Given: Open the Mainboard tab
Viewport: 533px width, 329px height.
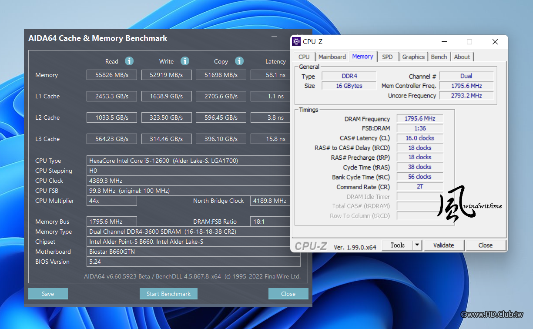Looking at the screenshot, I should click(332, 57).
